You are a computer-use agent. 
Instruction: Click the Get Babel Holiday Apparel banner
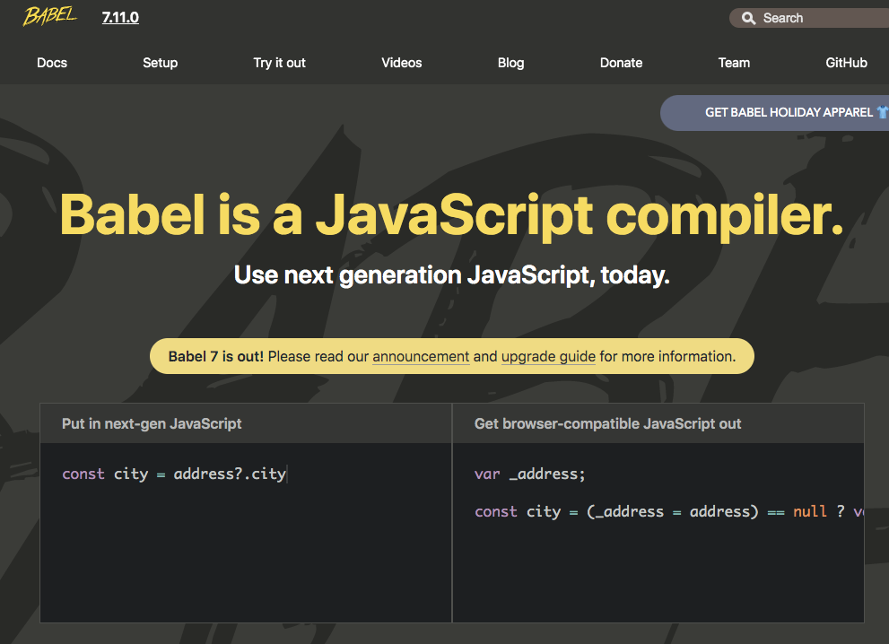[x=774, y=113]
